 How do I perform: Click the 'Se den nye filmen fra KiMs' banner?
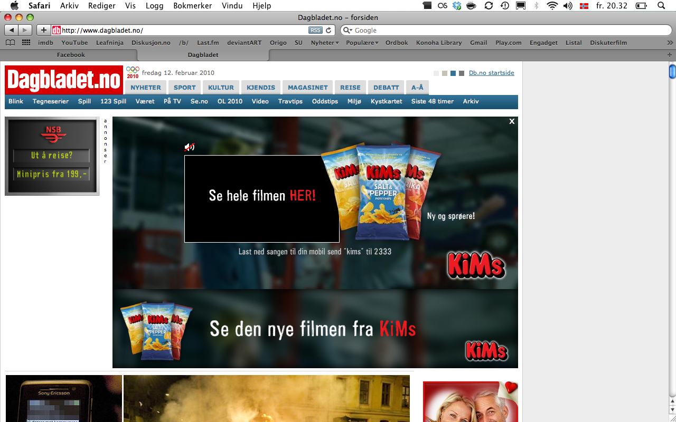coord(315,329)
